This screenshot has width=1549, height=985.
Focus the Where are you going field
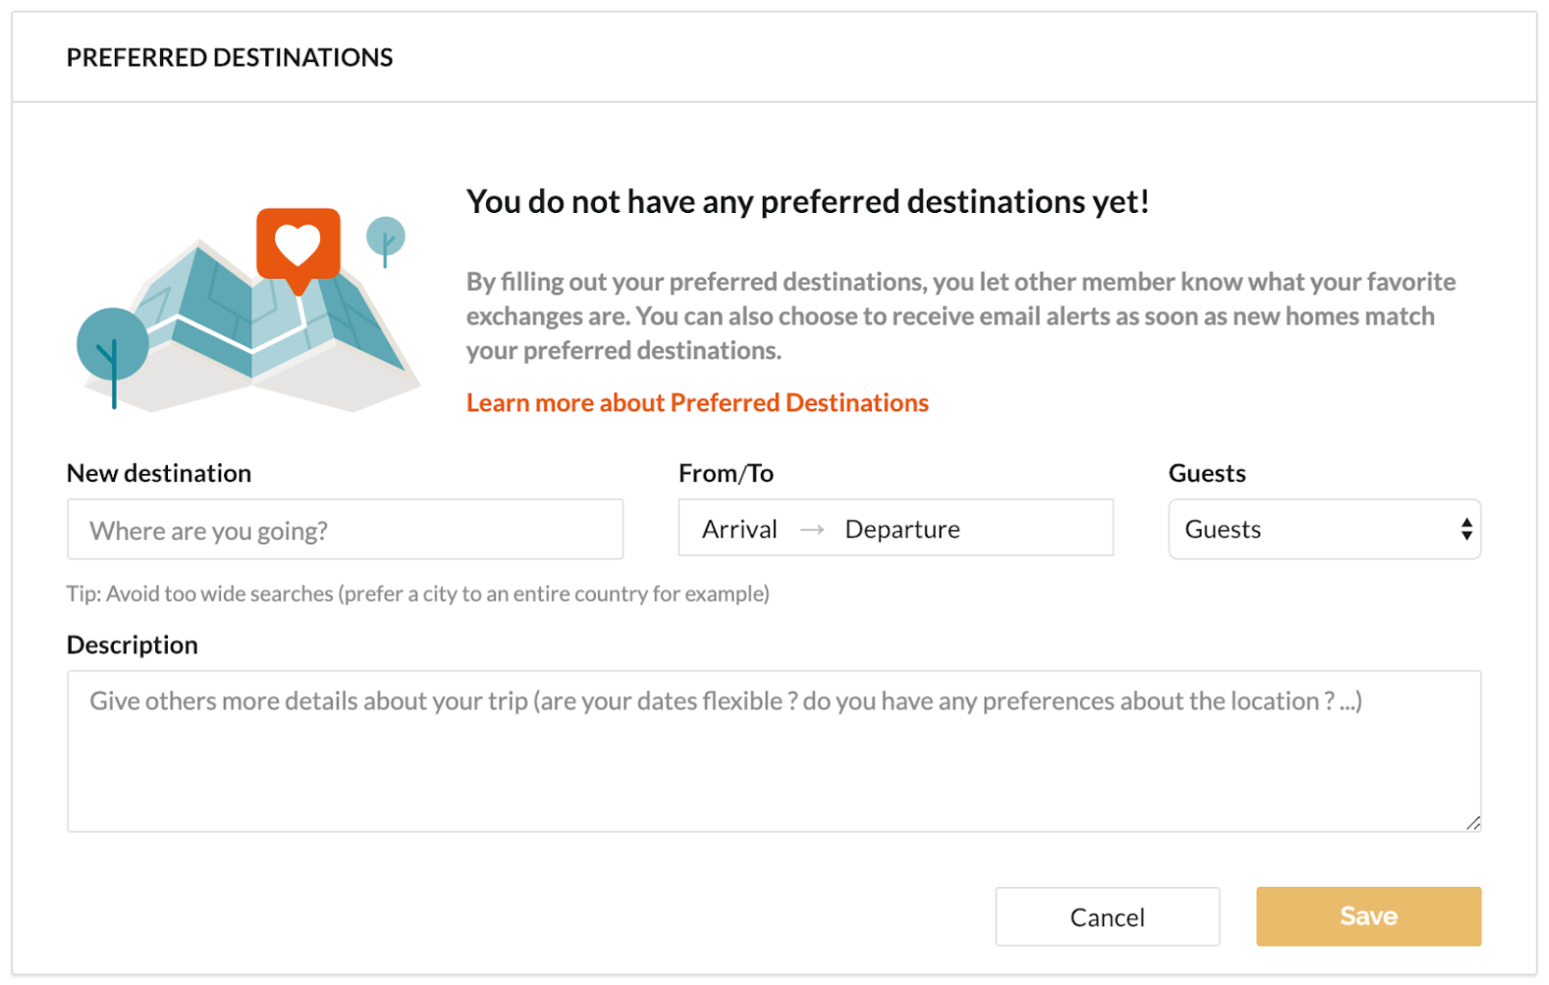[345, 531]
